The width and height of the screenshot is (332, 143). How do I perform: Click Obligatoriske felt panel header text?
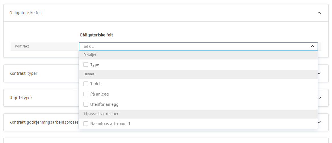[x=26, y=13]
